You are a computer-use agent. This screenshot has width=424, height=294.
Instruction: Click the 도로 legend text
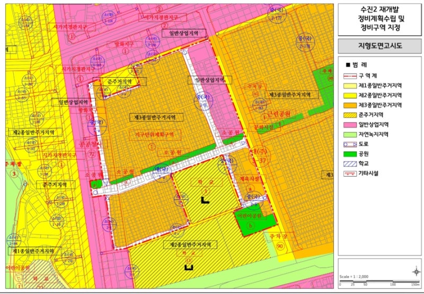(x=364, y=144)
